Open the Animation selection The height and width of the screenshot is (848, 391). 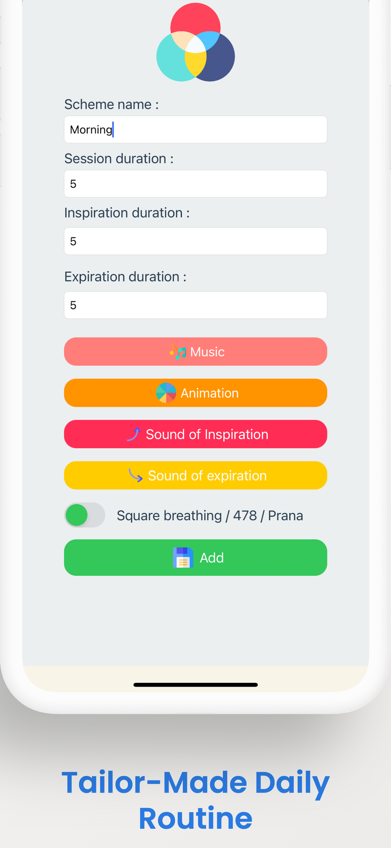(195, 393)
